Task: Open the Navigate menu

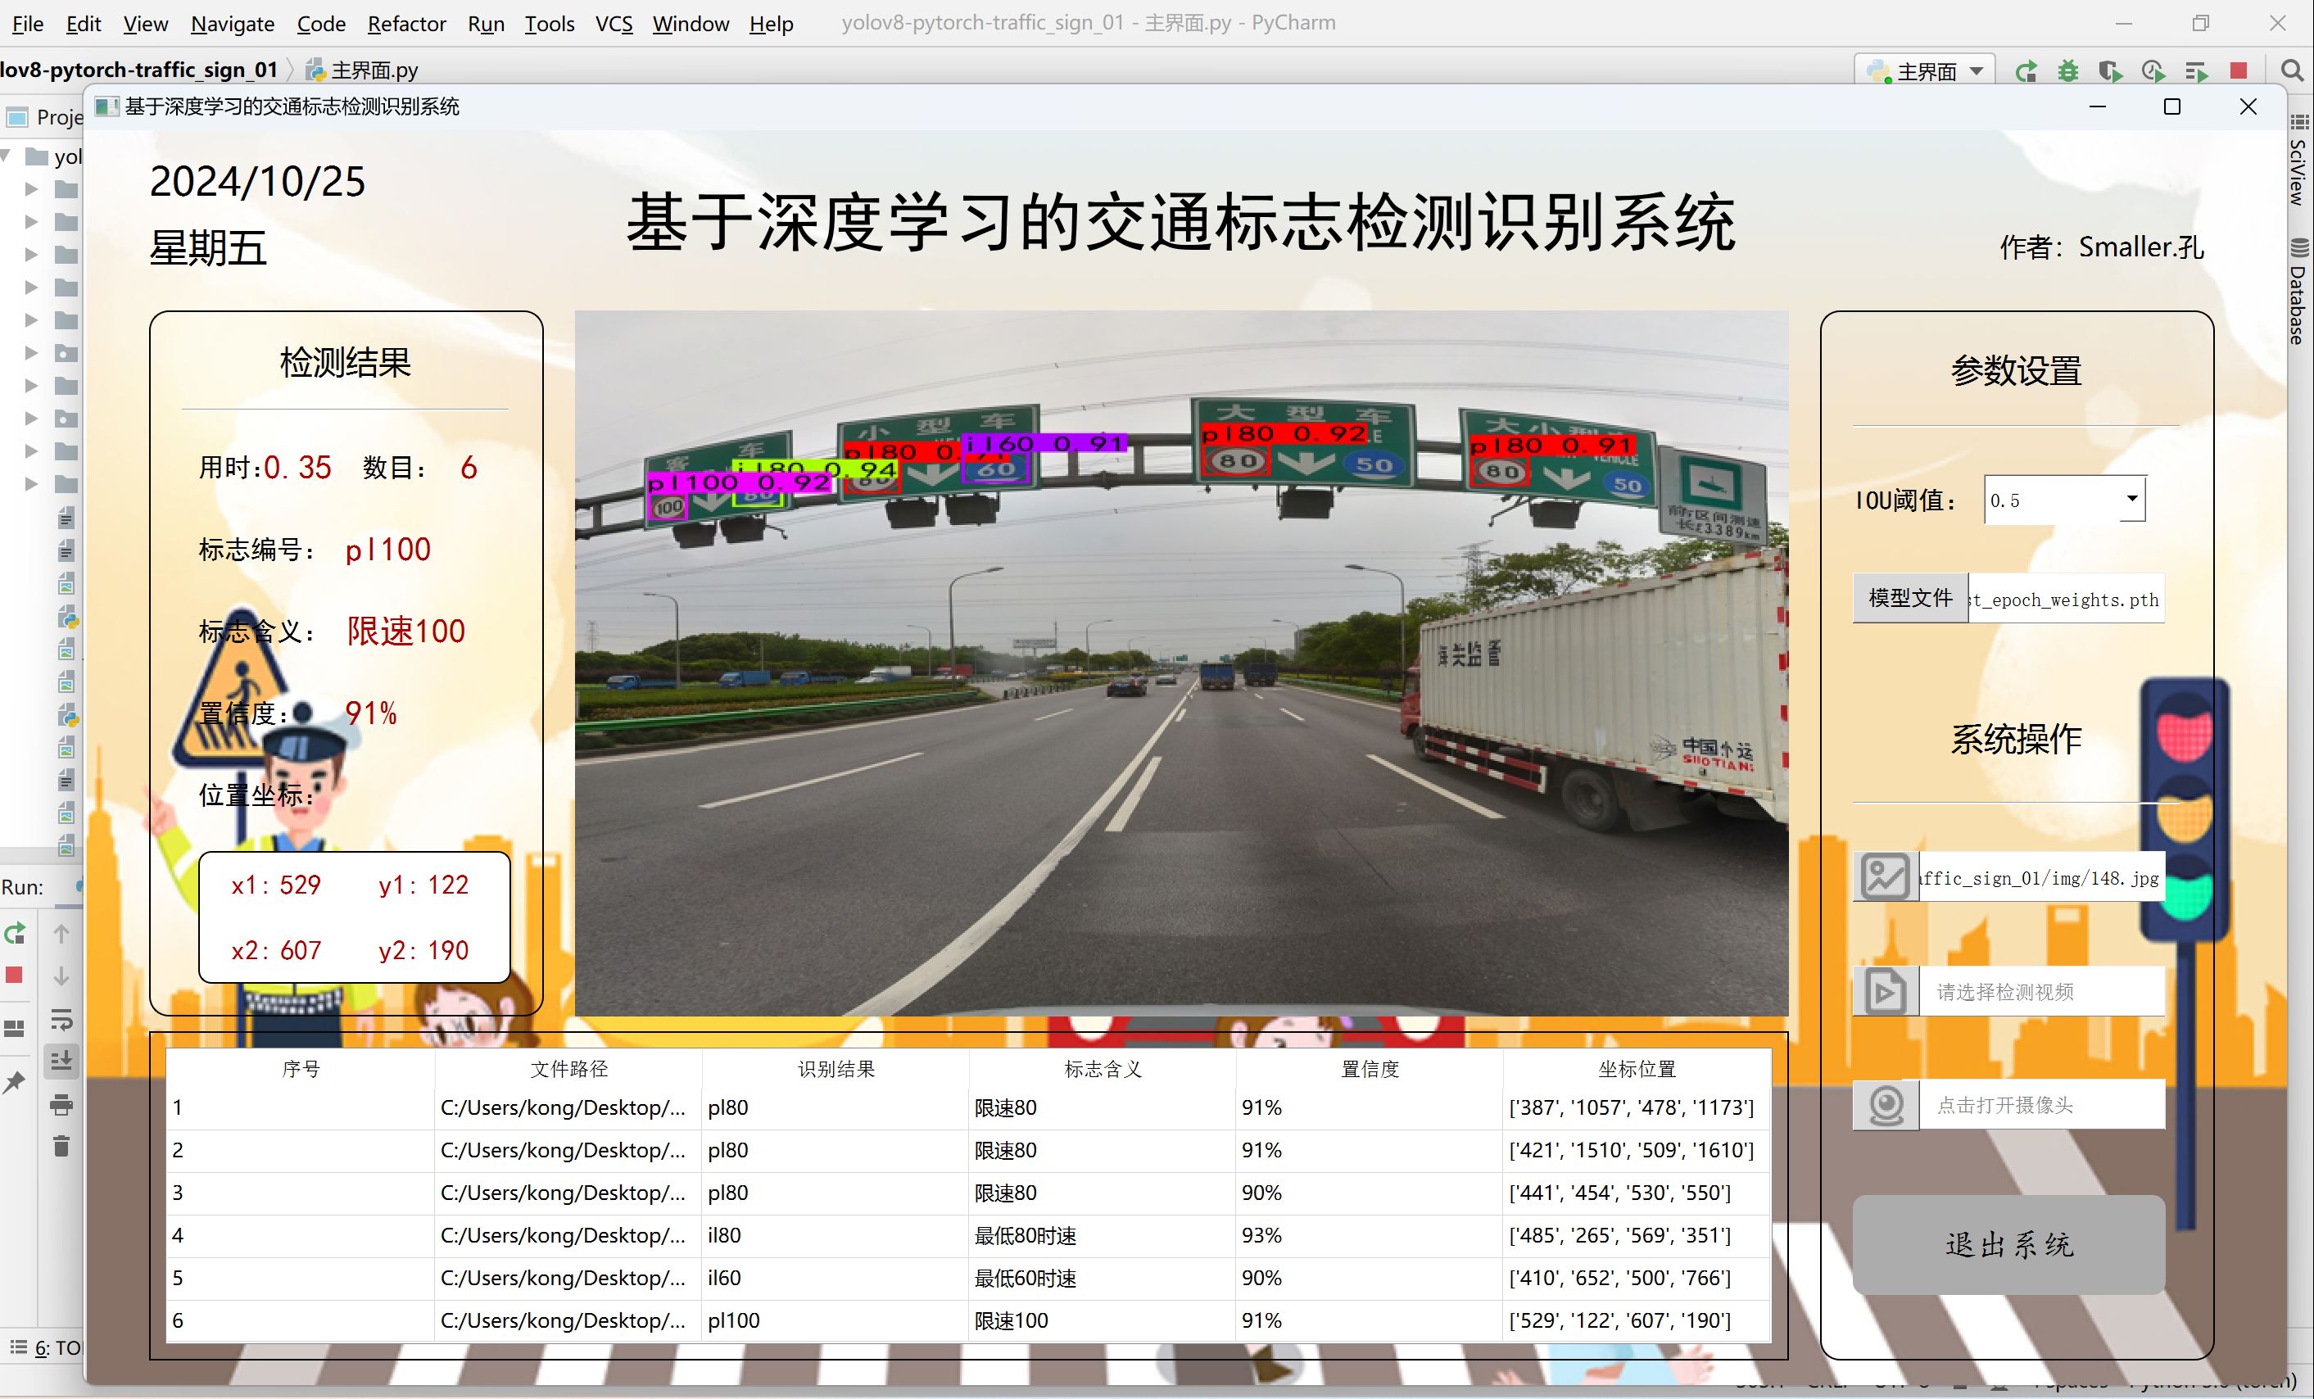Action: [232, 24]
